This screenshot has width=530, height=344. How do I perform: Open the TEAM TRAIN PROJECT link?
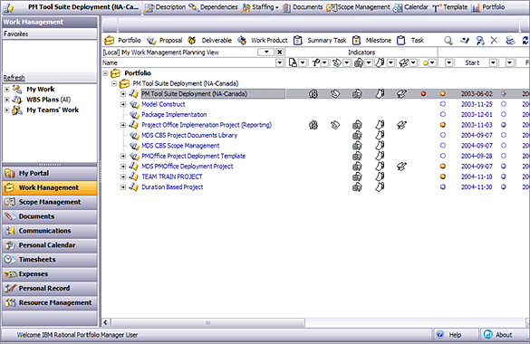172,177
